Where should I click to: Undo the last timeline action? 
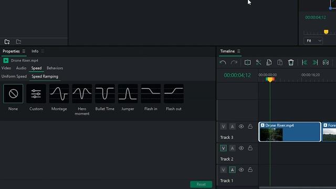coord(223,62)
